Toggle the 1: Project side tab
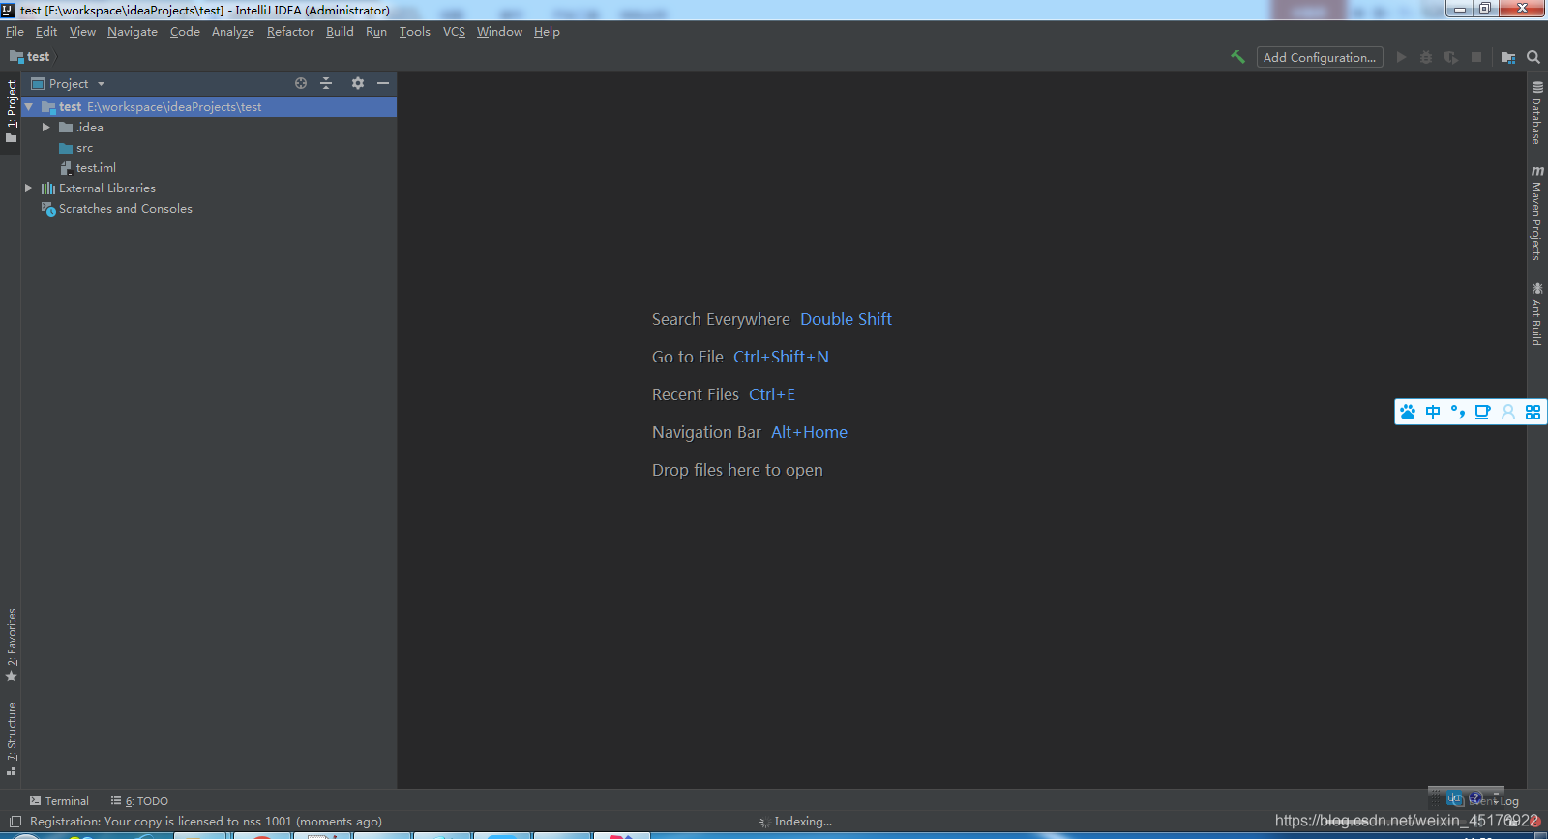 coord(12,112)
